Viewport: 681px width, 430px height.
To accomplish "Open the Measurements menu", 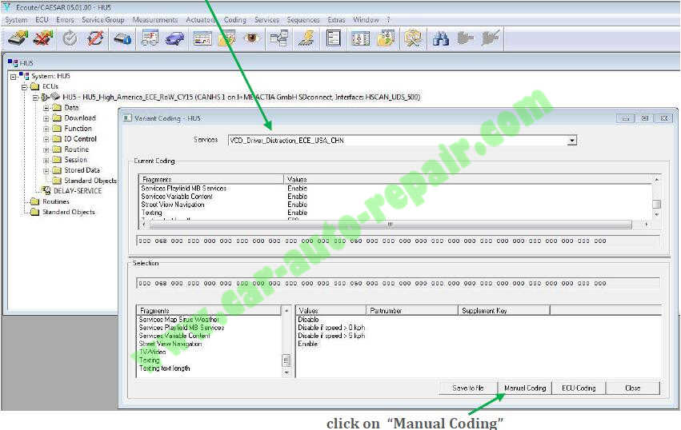I will pos(155,20).
